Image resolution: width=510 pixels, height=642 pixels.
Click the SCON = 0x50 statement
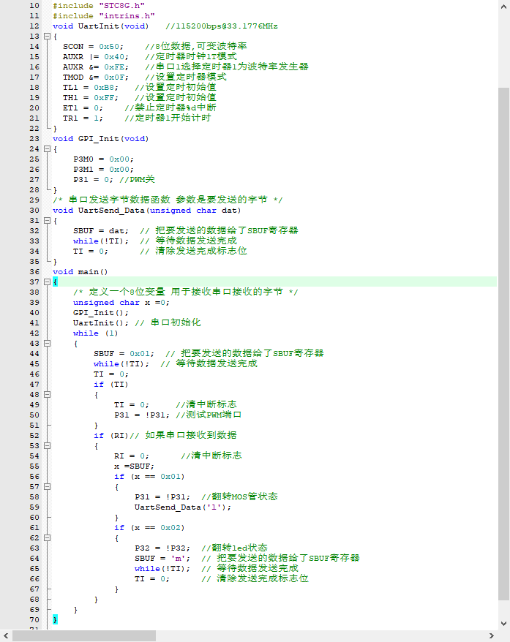pyautogui.click(x=93, y=46)
